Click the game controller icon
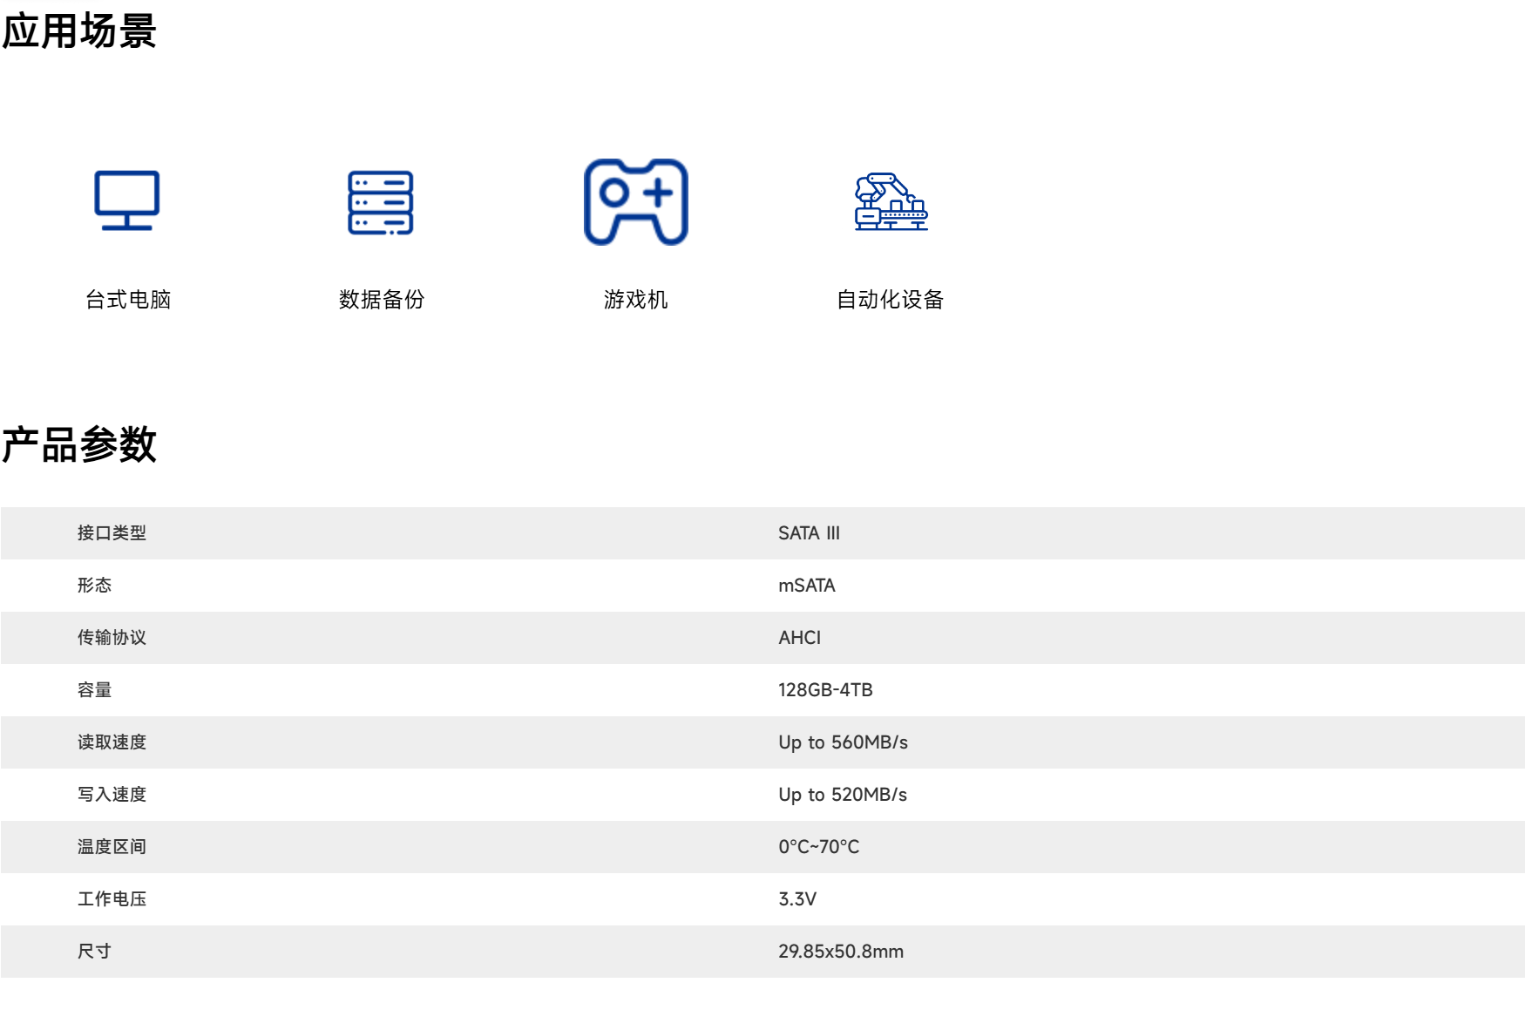The height and width of the screenshot is (1030, 1525). pos(635,202)
